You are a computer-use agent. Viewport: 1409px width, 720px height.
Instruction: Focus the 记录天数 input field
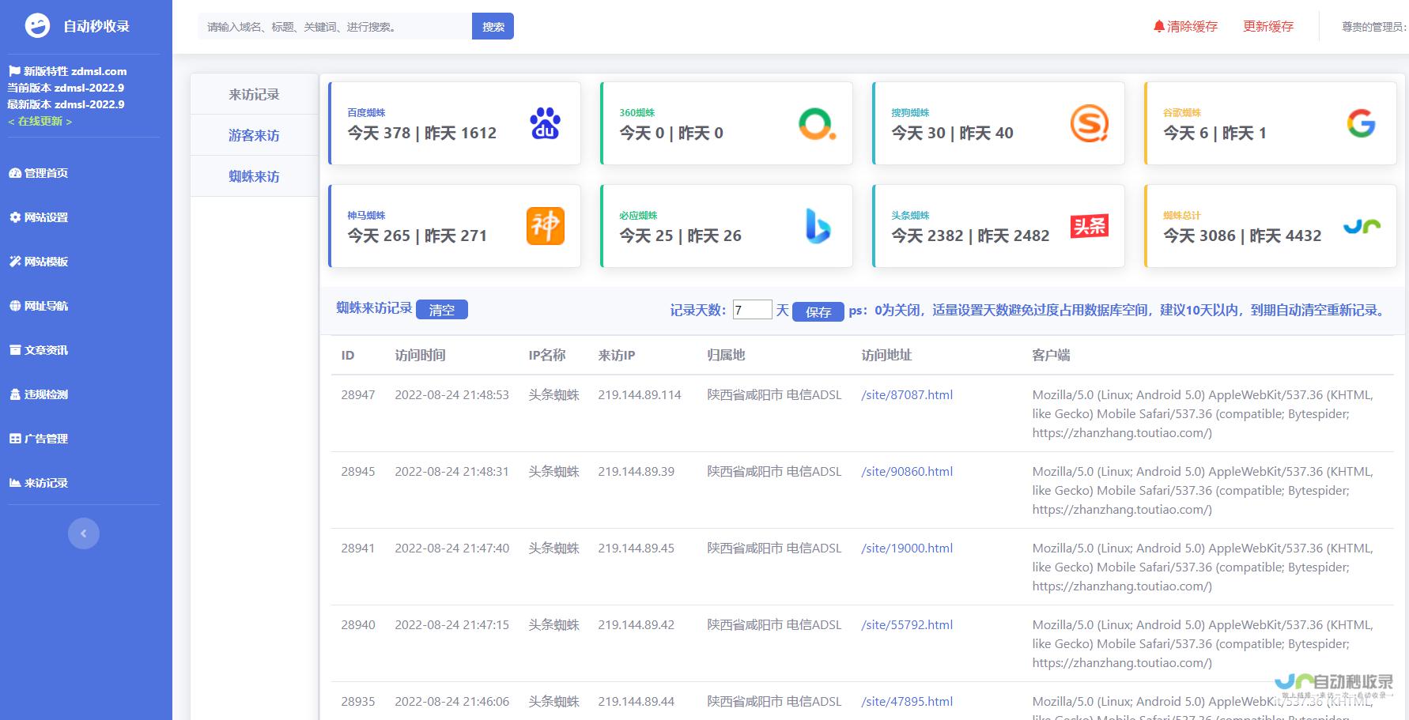(x=752, y=310)
